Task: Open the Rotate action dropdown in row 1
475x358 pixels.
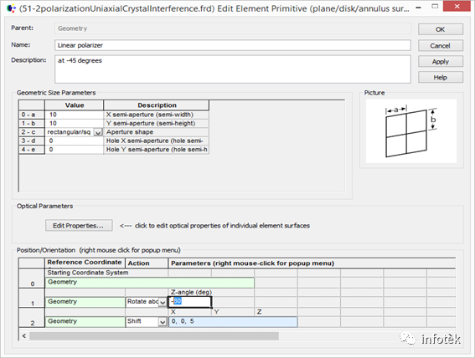Action: coord(163,302)
